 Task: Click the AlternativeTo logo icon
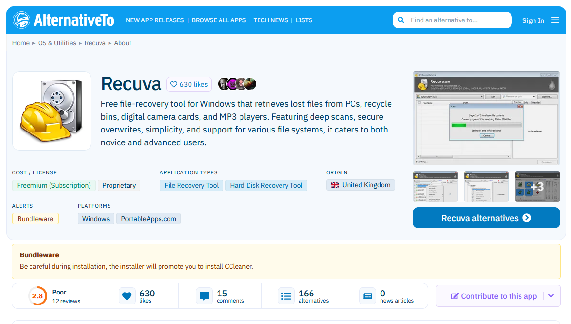pos(21,20)
